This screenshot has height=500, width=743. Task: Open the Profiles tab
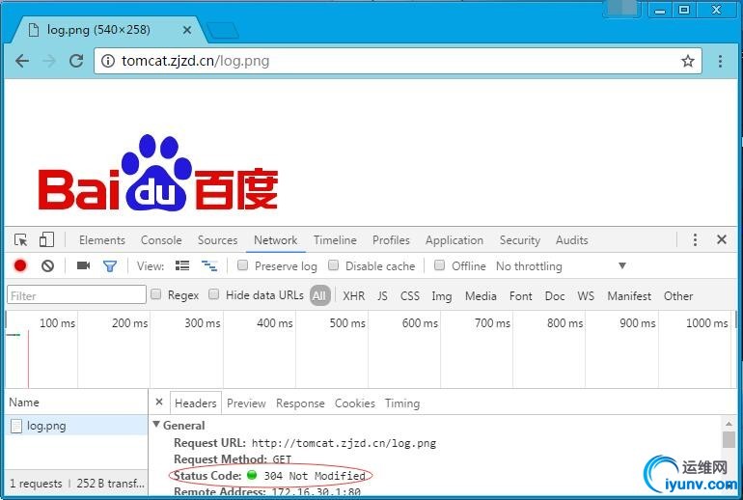(391, 239)
